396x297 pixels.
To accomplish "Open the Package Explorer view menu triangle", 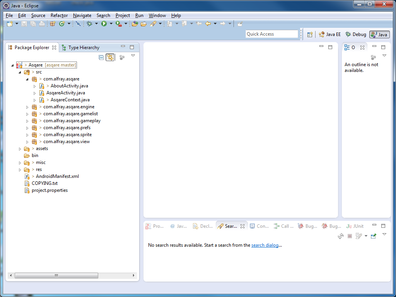I will coord(133,56).
